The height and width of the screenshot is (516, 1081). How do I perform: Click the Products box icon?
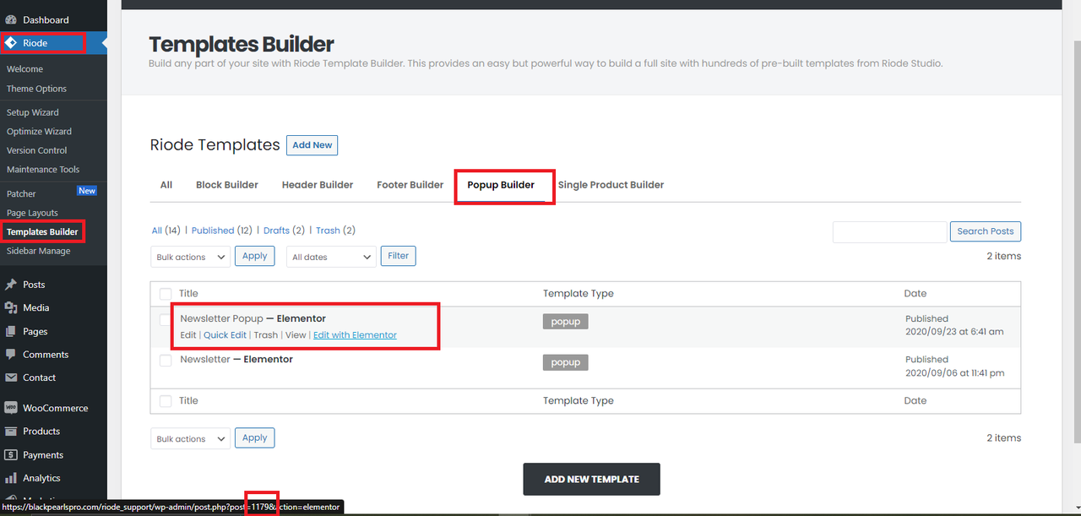pyautogui.click(x=11, y=432)
